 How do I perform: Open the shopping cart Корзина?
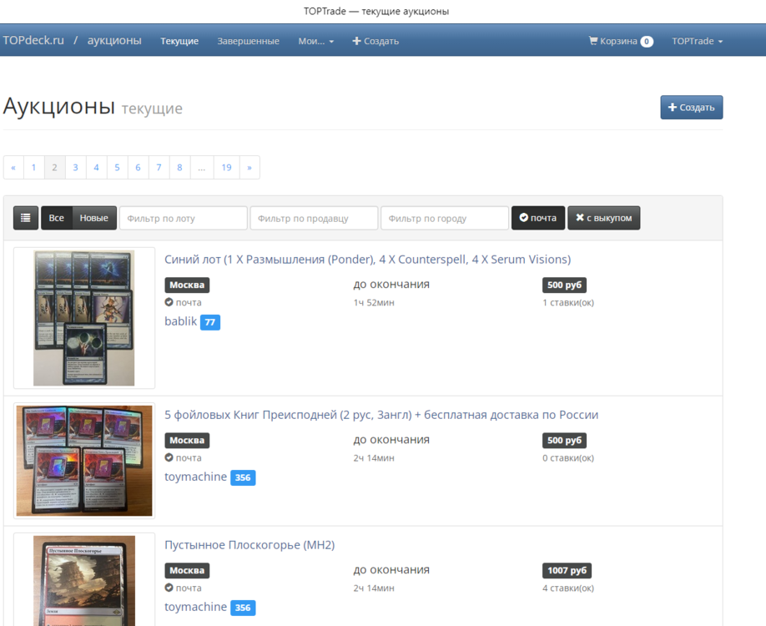pos(620,41)
